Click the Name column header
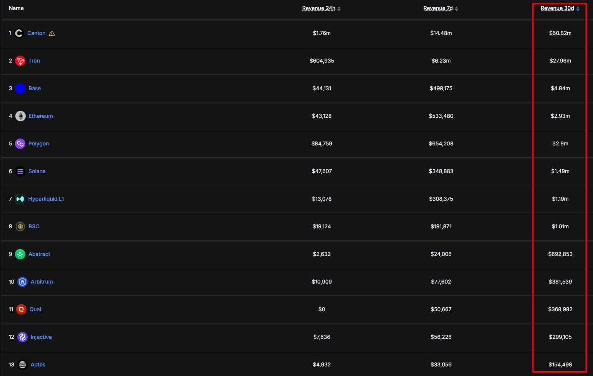The image size is (593, 376). (16, 8)
